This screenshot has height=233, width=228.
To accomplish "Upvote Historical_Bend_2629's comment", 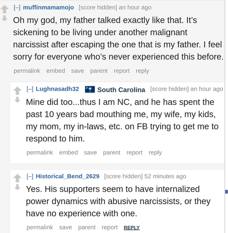I will [x=17, y=178].
